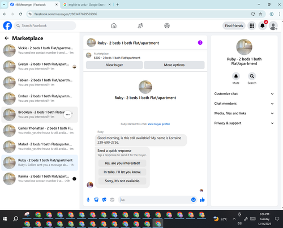Open the Evelyn conversation
The image size is (283, 228).
click(x=40, y=67)
